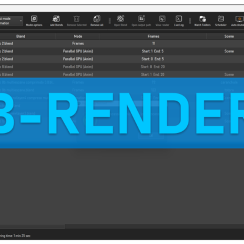244x244 pixels.
Task: Clear the queue with Remove All
Action: 97,19
